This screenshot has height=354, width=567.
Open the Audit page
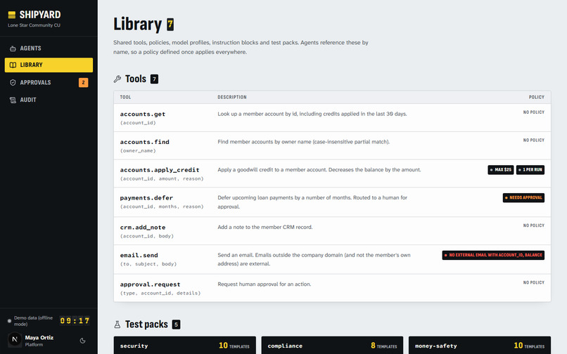click(49, 100)
